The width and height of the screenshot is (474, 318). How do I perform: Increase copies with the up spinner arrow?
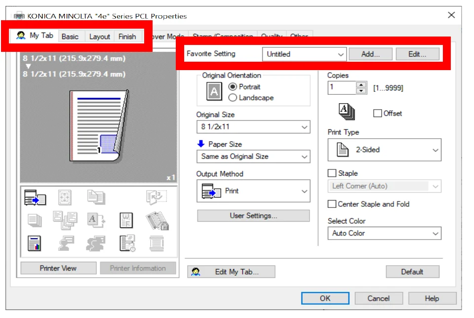coord(361,85)
